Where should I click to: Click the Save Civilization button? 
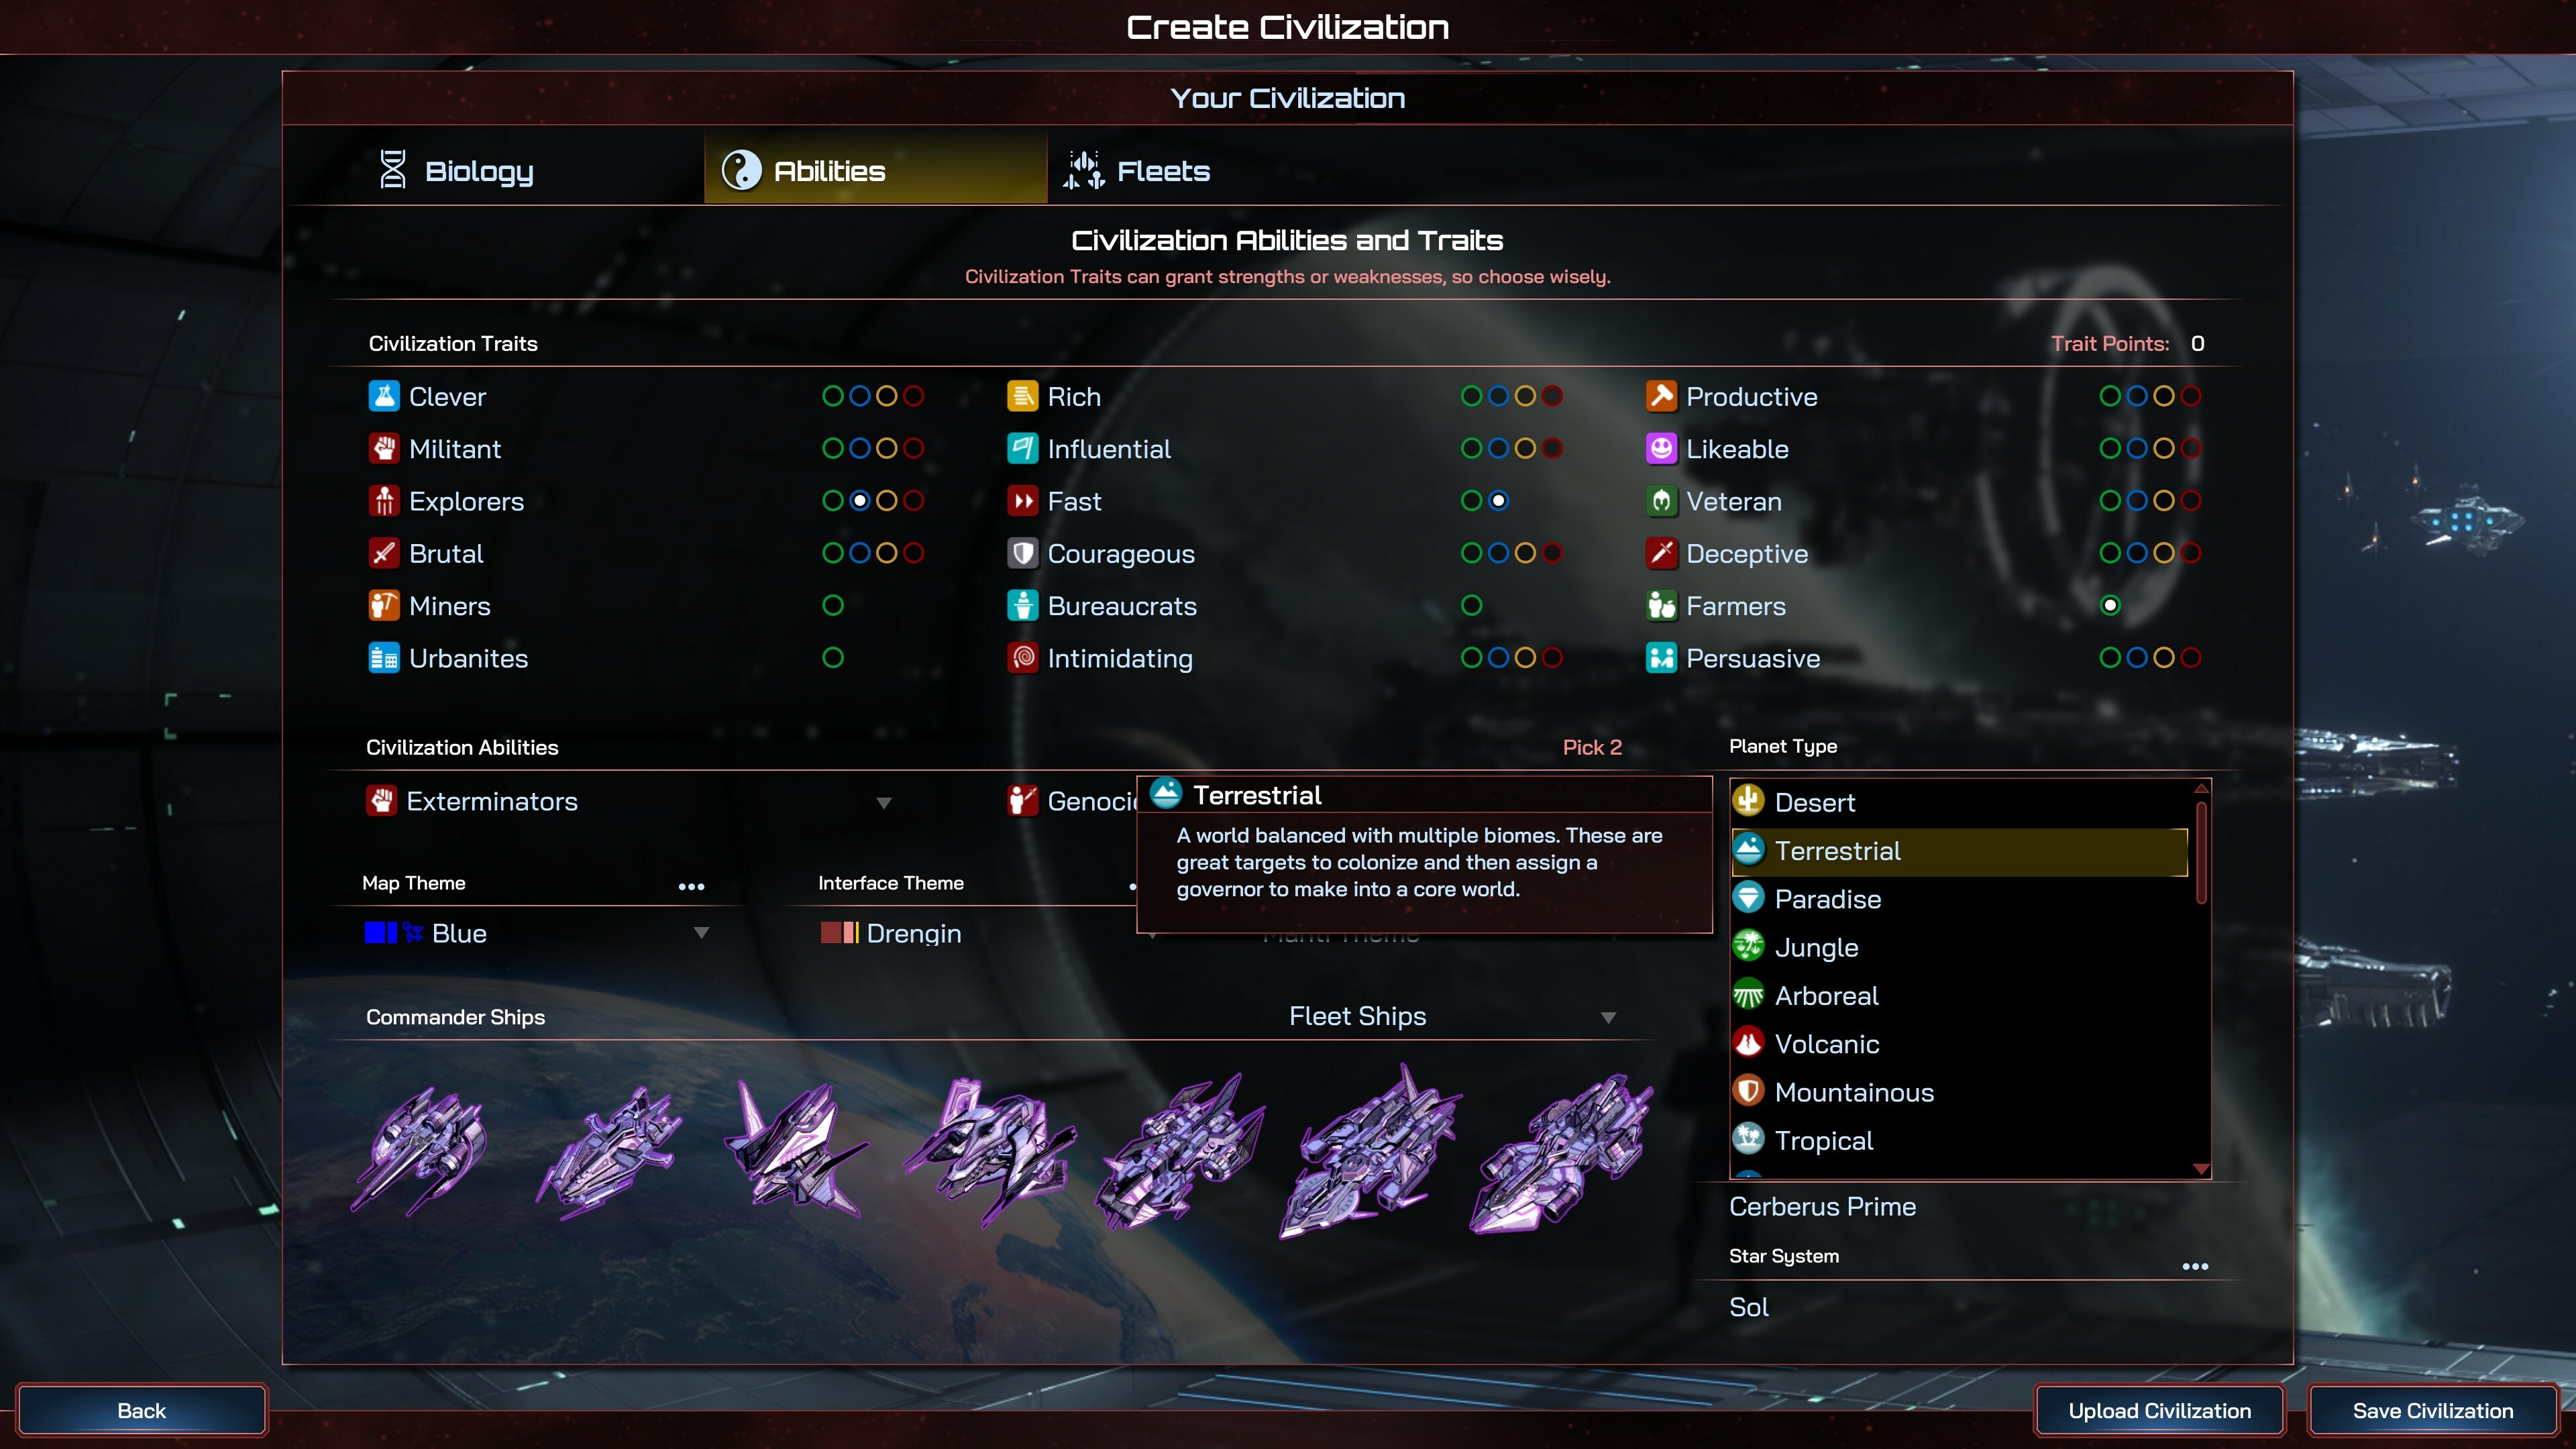pos(2432,1410)
